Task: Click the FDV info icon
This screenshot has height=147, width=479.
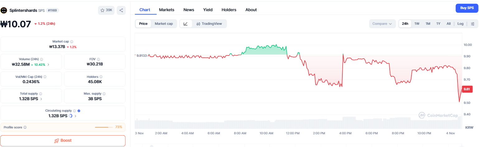Action: click(99, 59)
